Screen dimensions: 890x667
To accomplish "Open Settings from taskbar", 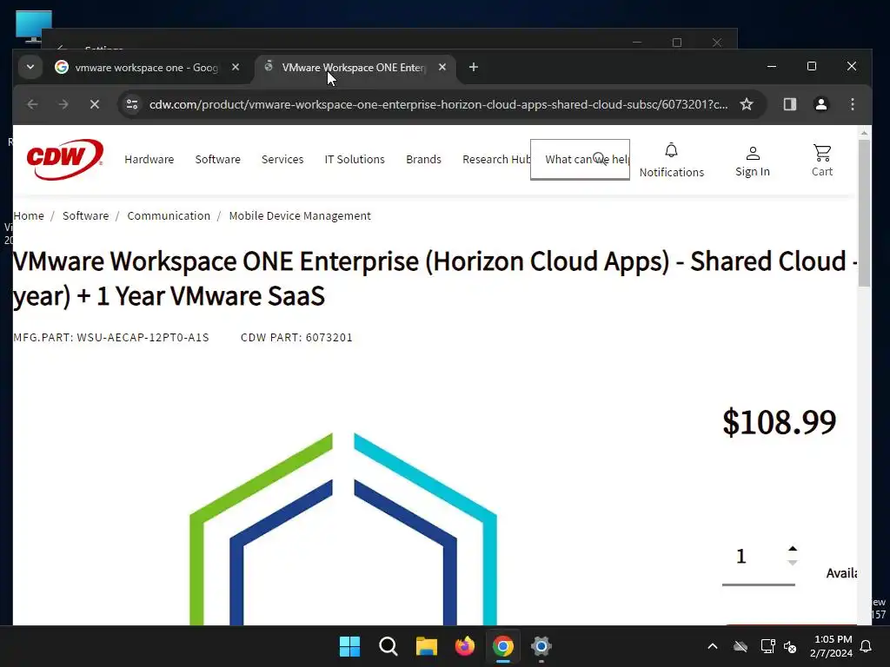I will [541, 646].
